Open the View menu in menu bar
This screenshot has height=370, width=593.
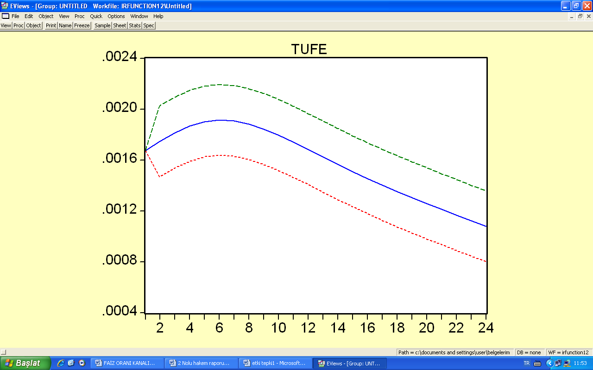[x=64, y=16]
